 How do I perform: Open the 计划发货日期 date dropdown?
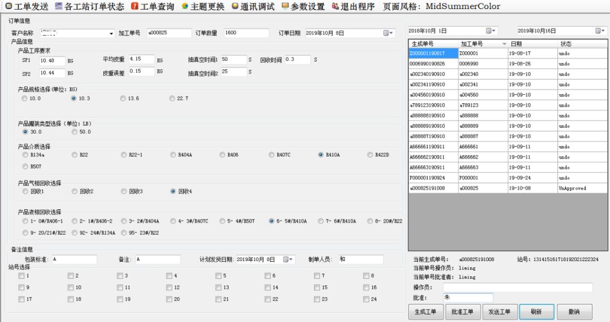coord(289,259)
